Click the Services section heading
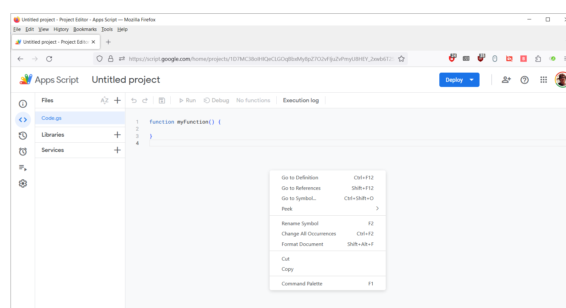566x308 pixels. pyautogui.click(x=53, y=150)
